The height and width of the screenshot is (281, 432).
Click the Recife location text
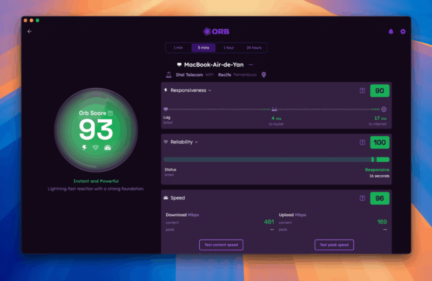[225, 75]
